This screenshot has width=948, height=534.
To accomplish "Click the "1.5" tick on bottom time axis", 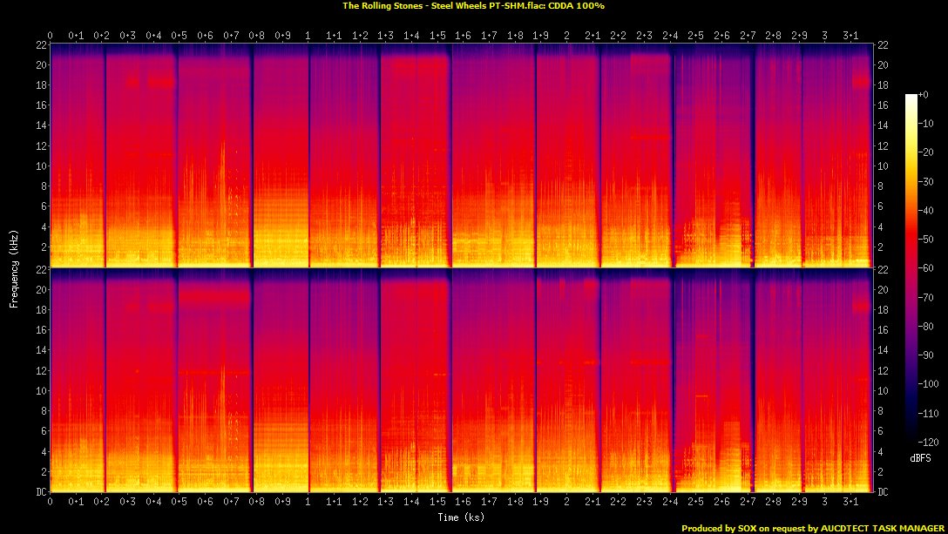I will tap(437, 503).
